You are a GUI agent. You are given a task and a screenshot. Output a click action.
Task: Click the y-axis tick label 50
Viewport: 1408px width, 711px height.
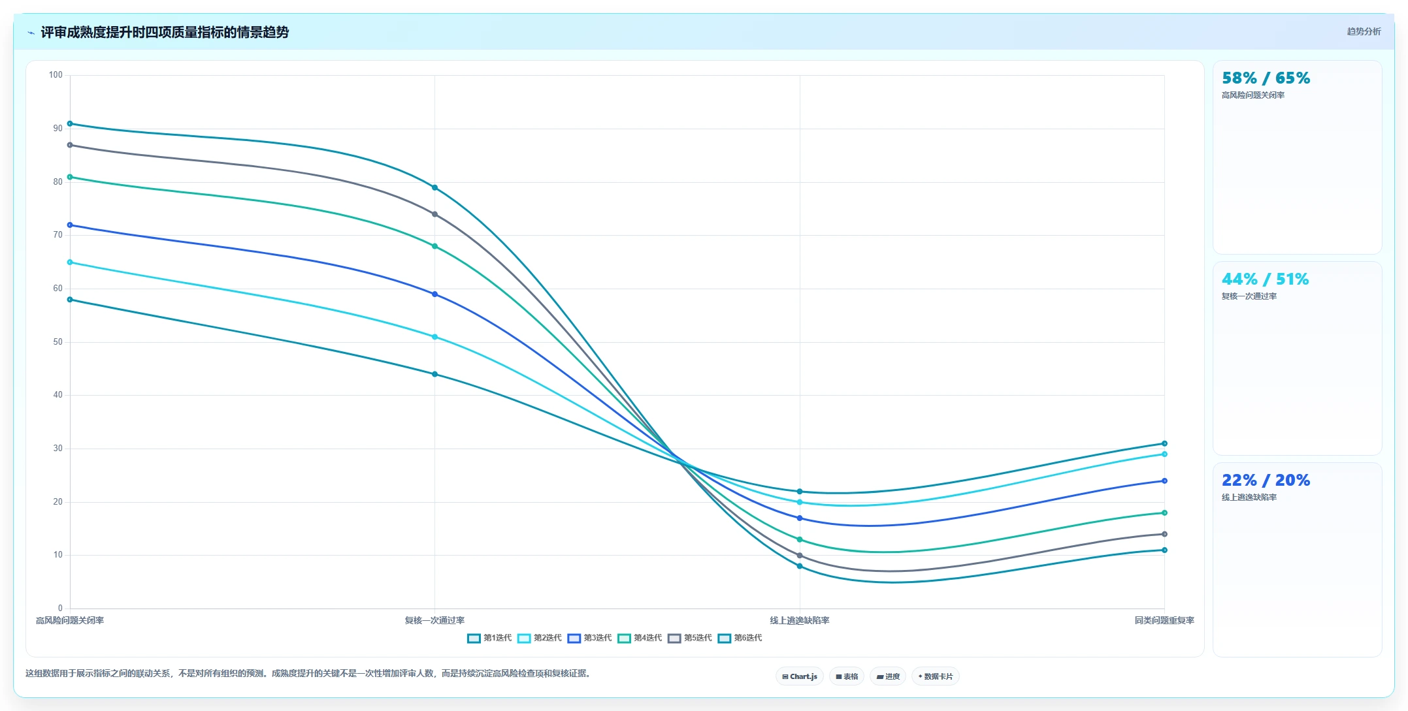pos(57,342)
